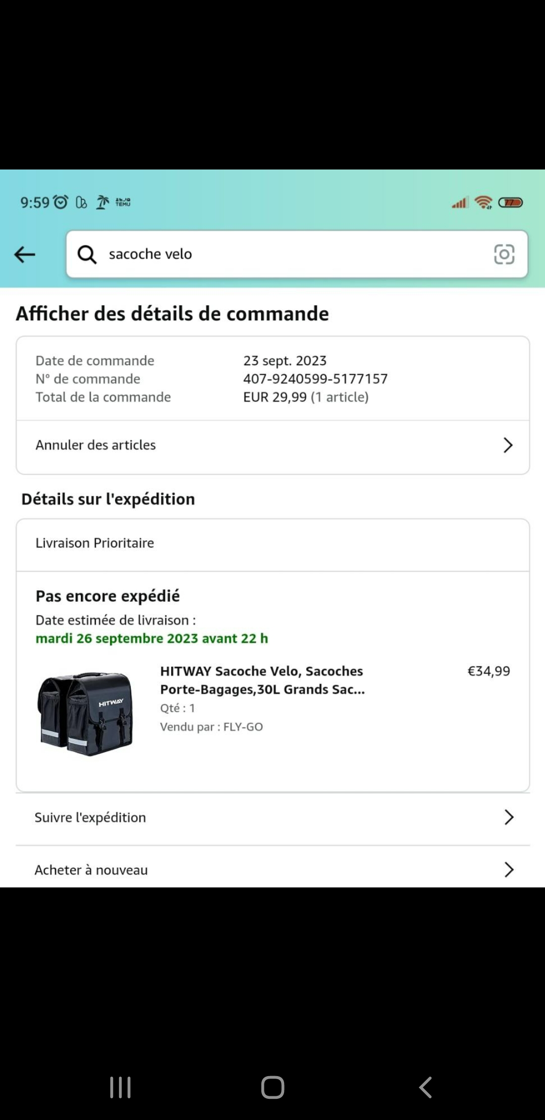The image size is (545, 1120).
Task: Tap the FLY-GO seller name
Action: tap(243, 727)
